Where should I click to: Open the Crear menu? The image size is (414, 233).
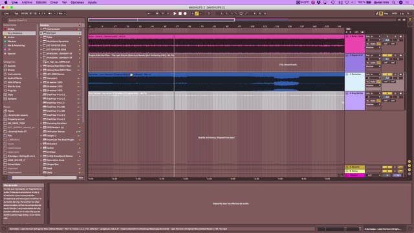tap(54, 3)
